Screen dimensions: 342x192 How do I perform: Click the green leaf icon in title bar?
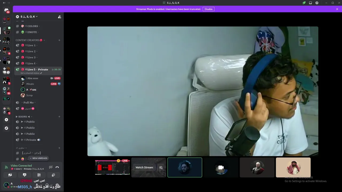point(304,3)
